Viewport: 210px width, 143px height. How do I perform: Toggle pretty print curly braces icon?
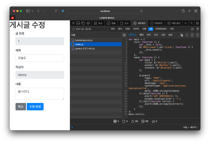(x=187, y=35)
